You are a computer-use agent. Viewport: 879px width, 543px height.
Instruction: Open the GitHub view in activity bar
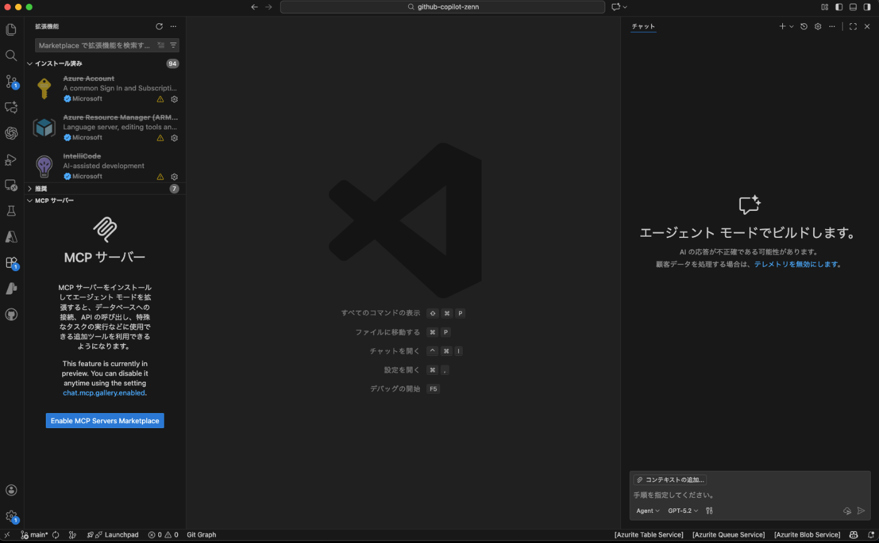click(x=11, y=315)
